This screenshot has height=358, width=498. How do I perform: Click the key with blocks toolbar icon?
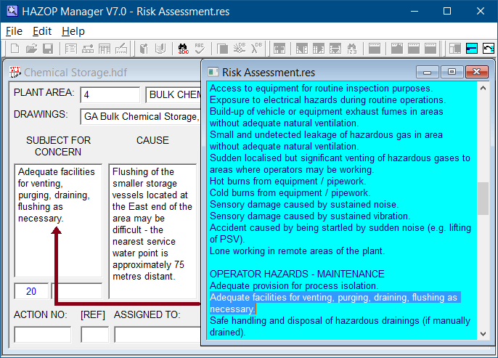88,49
